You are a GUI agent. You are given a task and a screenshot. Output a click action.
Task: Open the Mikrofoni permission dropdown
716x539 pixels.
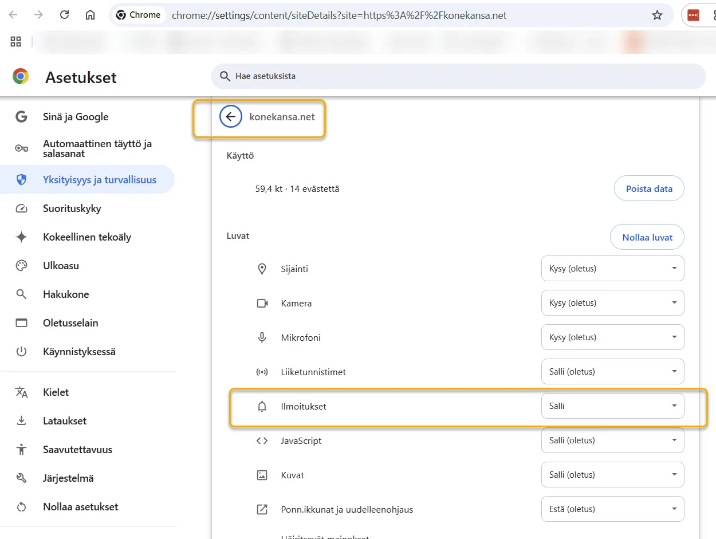[x=612, y=337]
